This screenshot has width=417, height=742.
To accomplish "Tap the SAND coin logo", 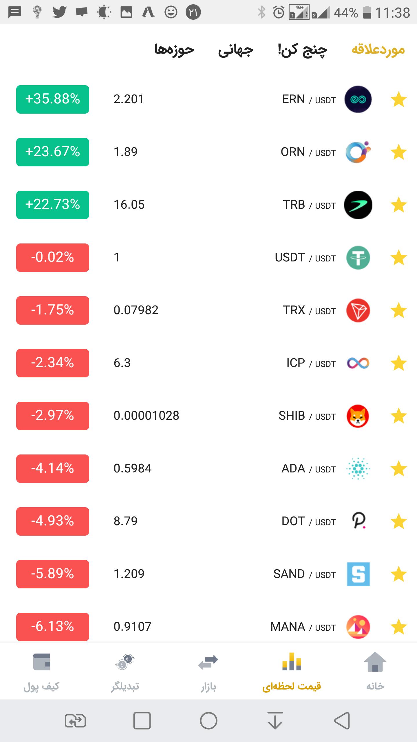I will tap(358, 574).
